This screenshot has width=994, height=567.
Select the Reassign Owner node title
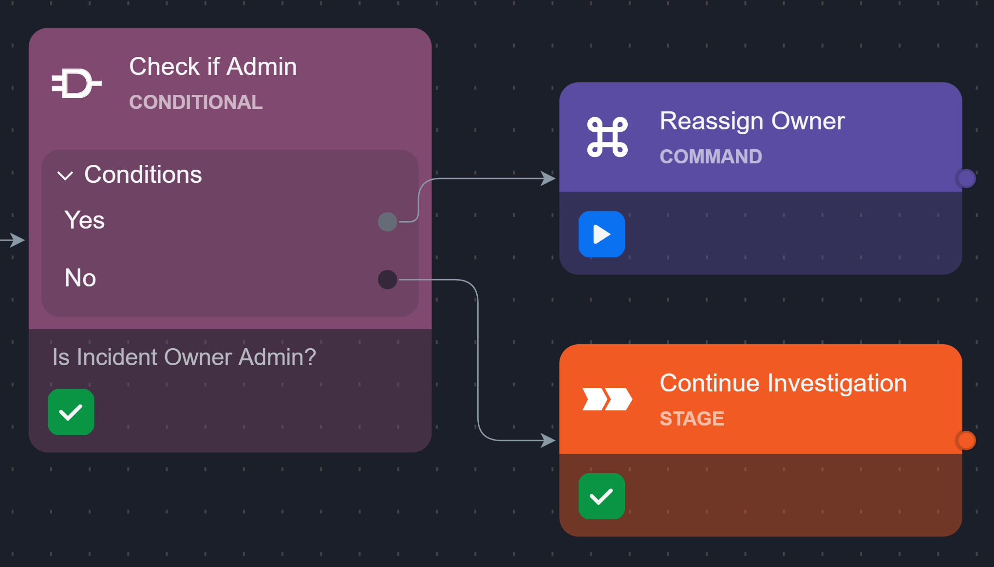click(x=752, y=121)
